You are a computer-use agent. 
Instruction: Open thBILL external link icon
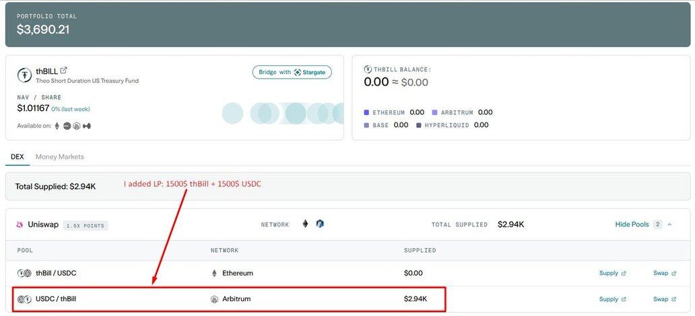(x=64, y=71)
